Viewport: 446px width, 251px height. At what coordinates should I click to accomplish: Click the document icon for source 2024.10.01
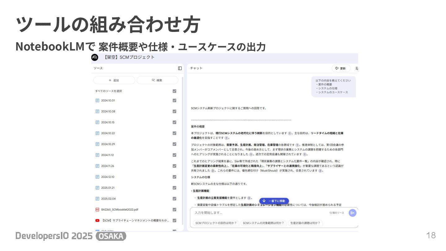point(97,100)
